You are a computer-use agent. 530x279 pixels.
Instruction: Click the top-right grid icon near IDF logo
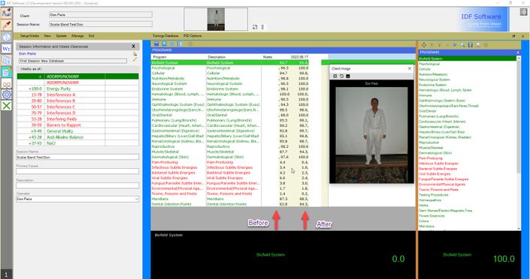[x=523, y=12]
